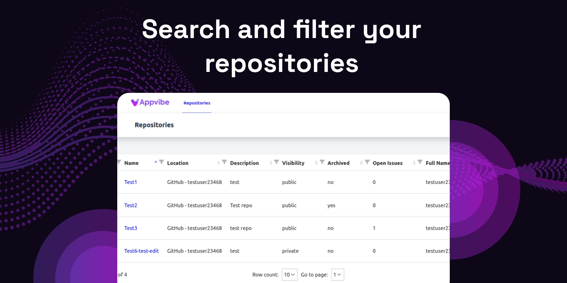The height and width of the screenshot is (283, 567).
Task: Toggle the Visibility column sort arrows
Action: coord(316,163)
